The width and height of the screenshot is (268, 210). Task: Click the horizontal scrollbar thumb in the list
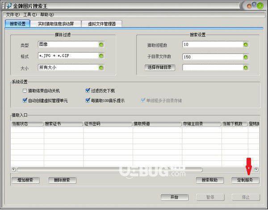[x=110, y=170]
